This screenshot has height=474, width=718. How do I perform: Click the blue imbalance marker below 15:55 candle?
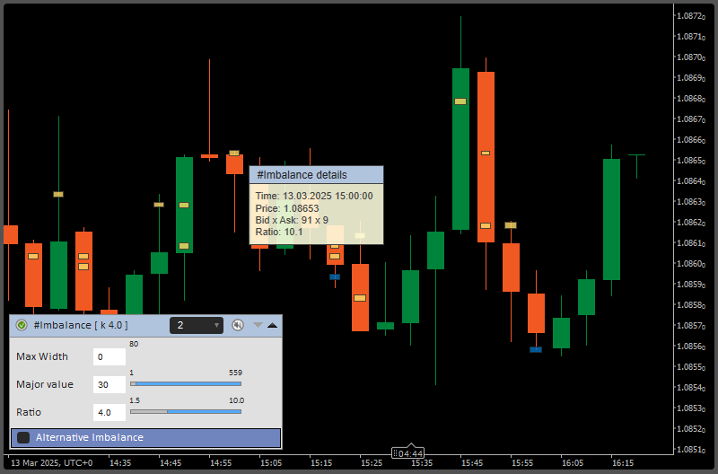pos(536,349)
